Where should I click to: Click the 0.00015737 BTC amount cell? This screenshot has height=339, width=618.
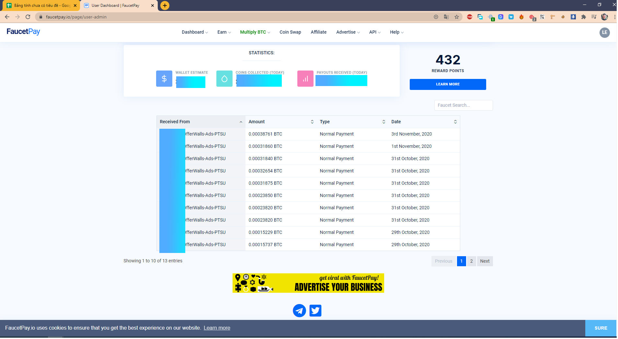click(265, 245)
